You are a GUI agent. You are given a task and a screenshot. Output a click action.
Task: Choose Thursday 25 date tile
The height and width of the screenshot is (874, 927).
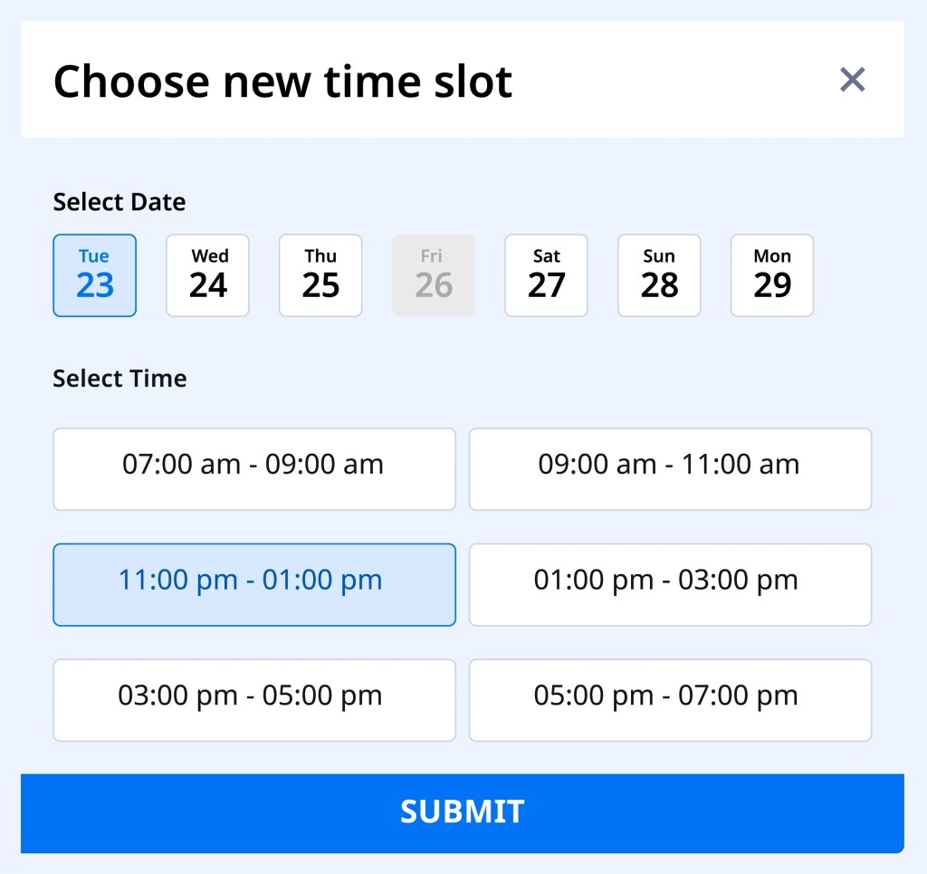(x=320, y=275)
